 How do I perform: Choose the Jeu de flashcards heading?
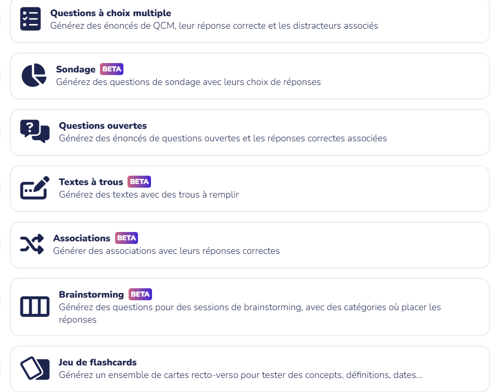point(98,362)
